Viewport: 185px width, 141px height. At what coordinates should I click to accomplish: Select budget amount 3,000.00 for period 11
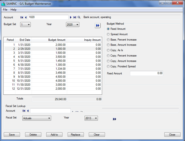coord(49,85)
